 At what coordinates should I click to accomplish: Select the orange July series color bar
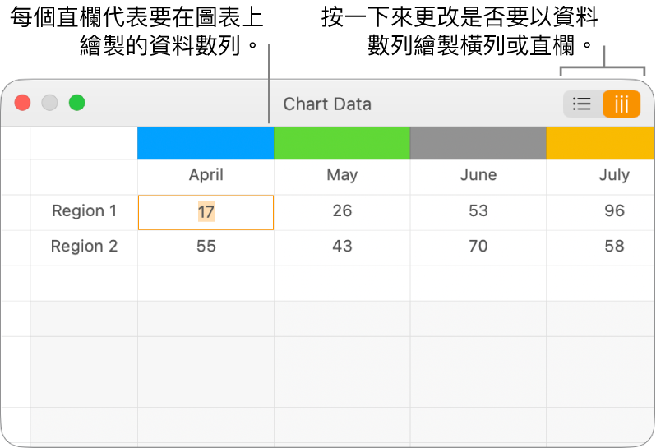(x=601, y=143)
